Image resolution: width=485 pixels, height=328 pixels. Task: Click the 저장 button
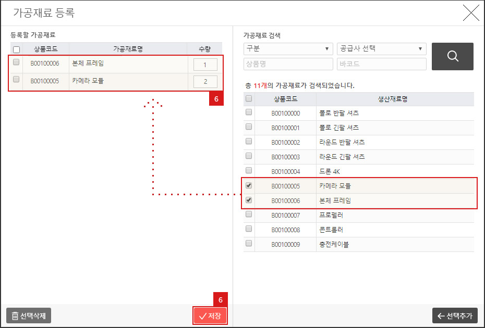click(210, 316)
